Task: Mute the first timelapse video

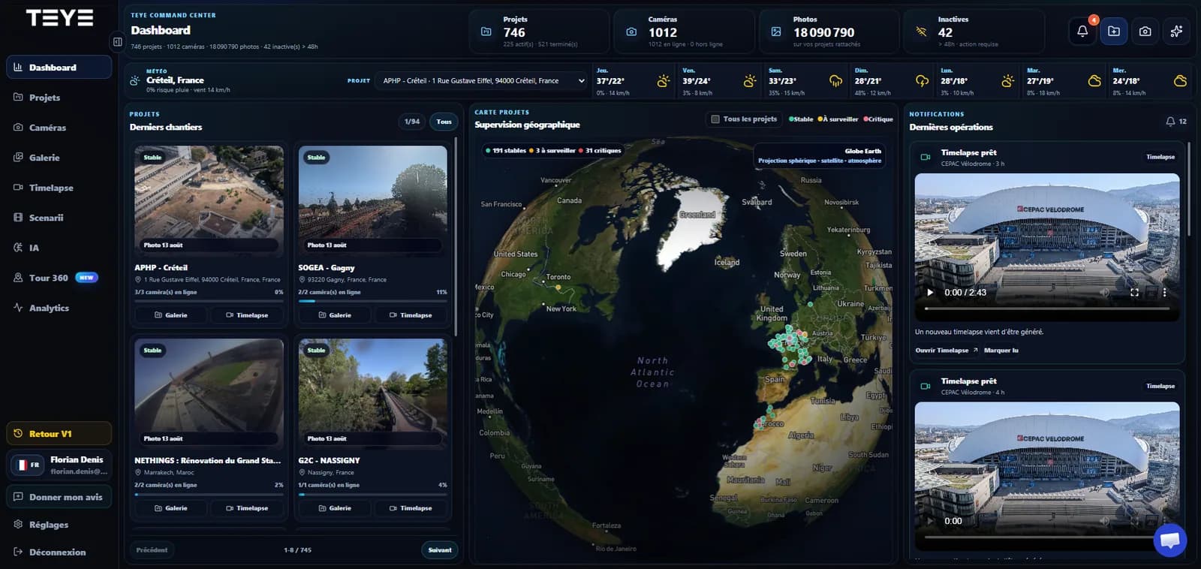Action: pyautogui.click(x=1104, y=292)
